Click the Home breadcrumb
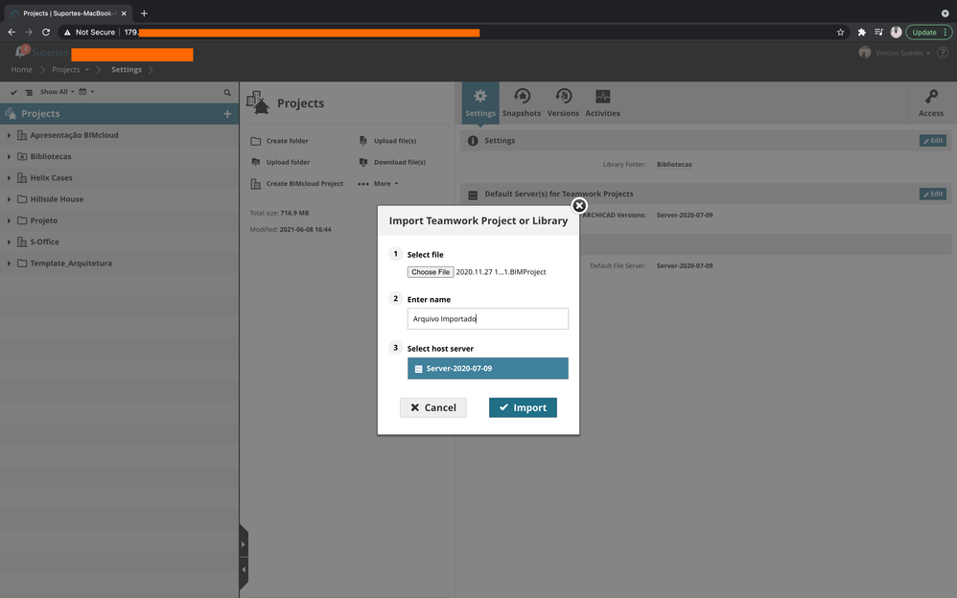This screenshot has width=957, height=598. point(21,70)
